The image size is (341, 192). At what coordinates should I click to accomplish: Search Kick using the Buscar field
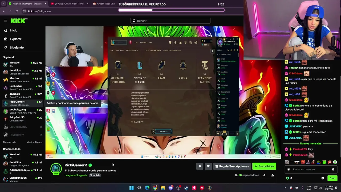170,21
